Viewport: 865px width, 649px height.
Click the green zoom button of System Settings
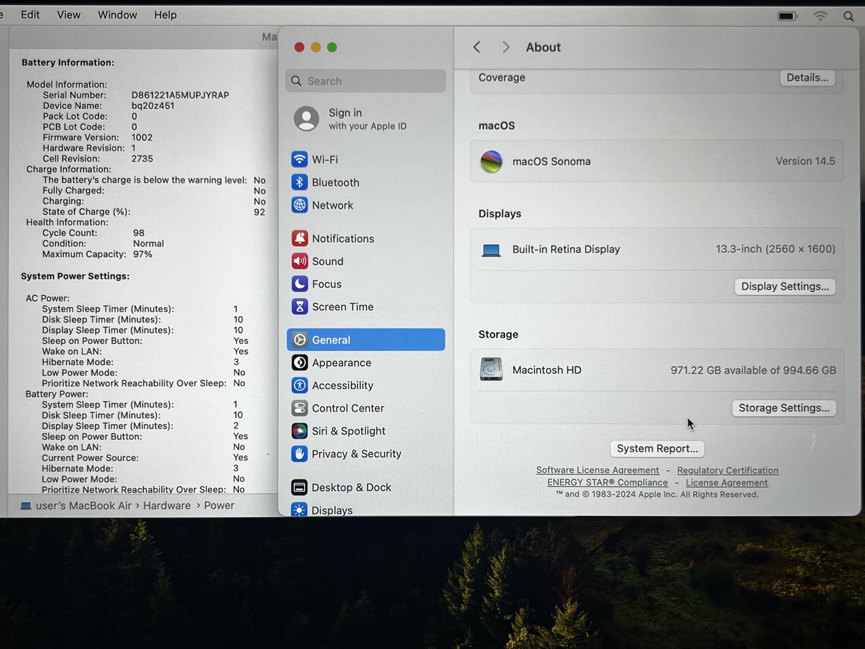(x=332, y=47)
